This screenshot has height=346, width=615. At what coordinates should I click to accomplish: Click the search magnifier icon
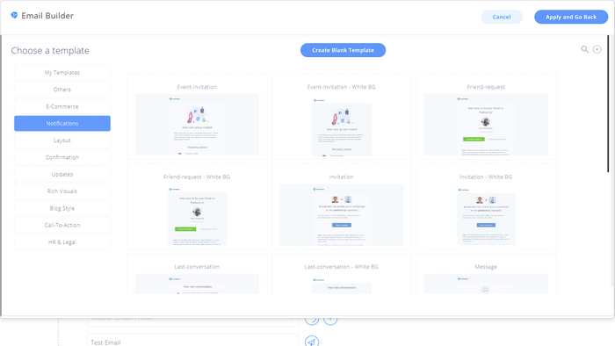(584, 49)
